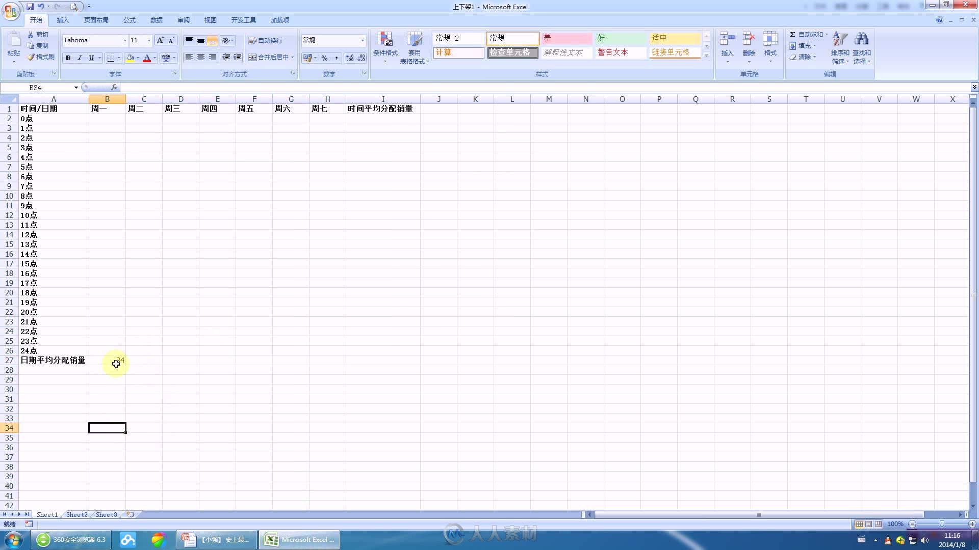The image size is (979, 550).
Task: Click insert new worksheet tab icon
Action: point(130,515)
